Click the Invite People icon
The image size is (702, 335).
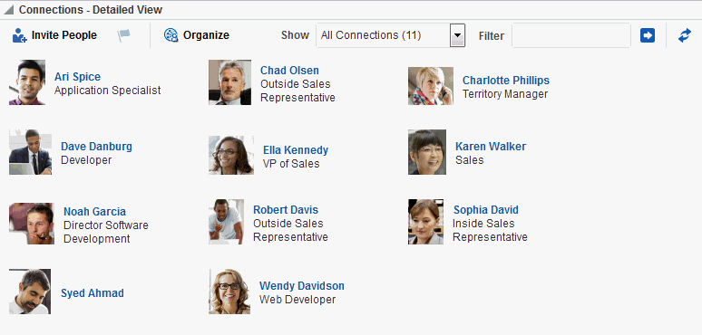click(x=20, y=35)
